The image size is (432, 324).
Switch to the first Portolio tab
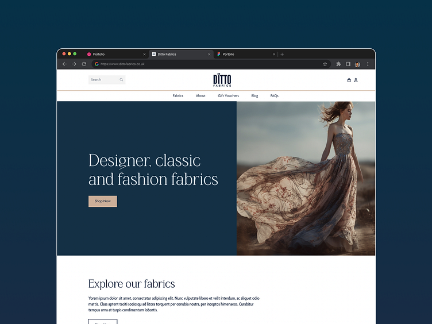(115, 54)
